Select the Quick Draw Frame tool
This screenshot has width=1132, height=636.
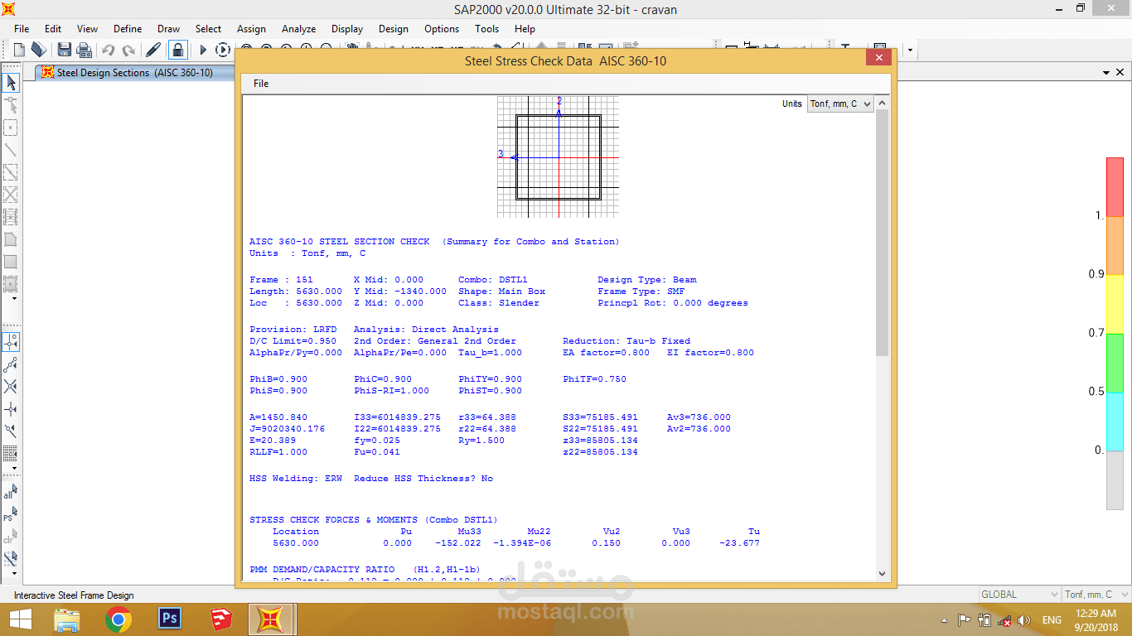(11, 172)
